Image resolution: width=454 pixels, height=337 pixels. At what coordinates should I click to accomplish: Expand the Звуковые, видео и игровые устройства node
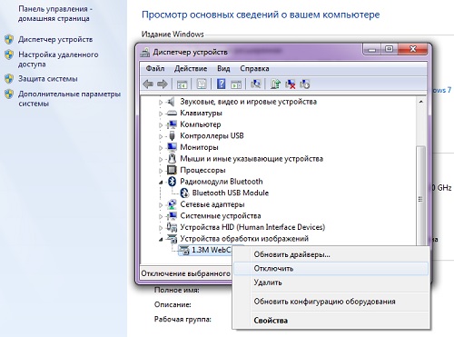coord(161,103)
